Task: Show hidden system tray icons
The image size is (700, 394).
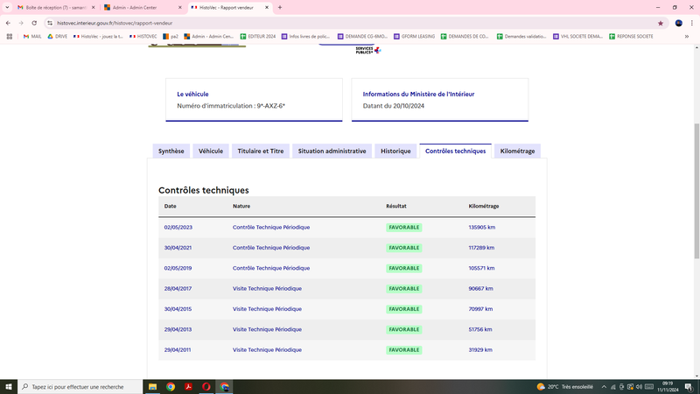Action: click(x=604, y=387)
